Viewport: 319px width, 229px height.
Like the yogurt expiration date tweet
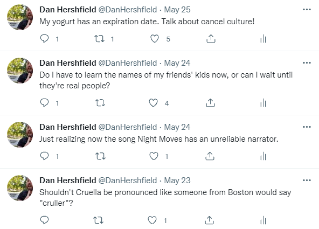155,39
